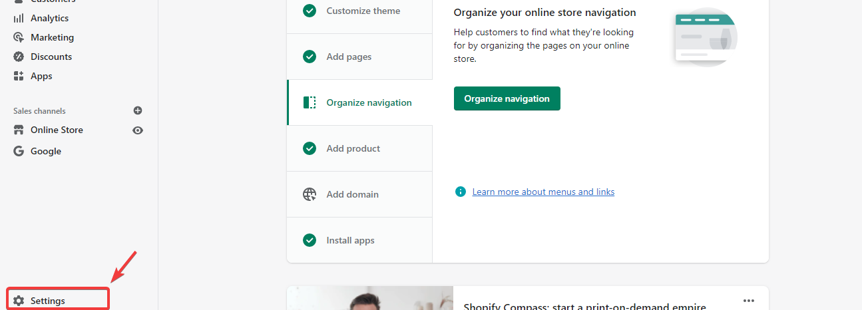
Task: Add a sales channel with plus icon
Action: (138, 110)
